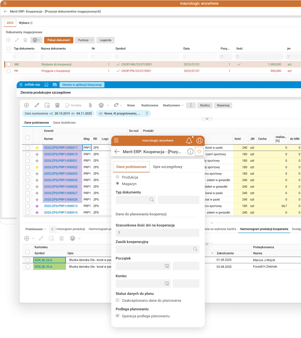The width and height of the screenshot is (301, 338).
Task: Check 'Zaakceptowano dane do planowania' checkbox
Action: (117, 300)
